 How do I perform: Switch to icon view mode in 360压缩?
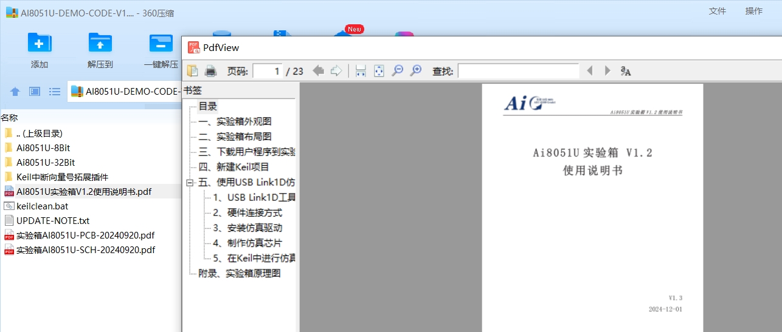coord(35,92)
